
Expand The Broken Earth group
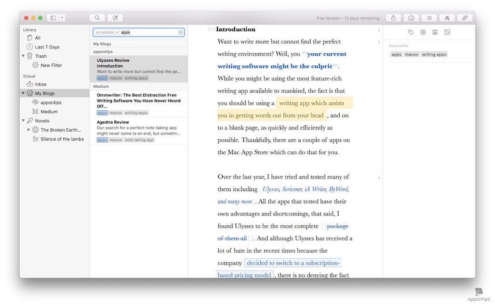[x=29, y=130]
